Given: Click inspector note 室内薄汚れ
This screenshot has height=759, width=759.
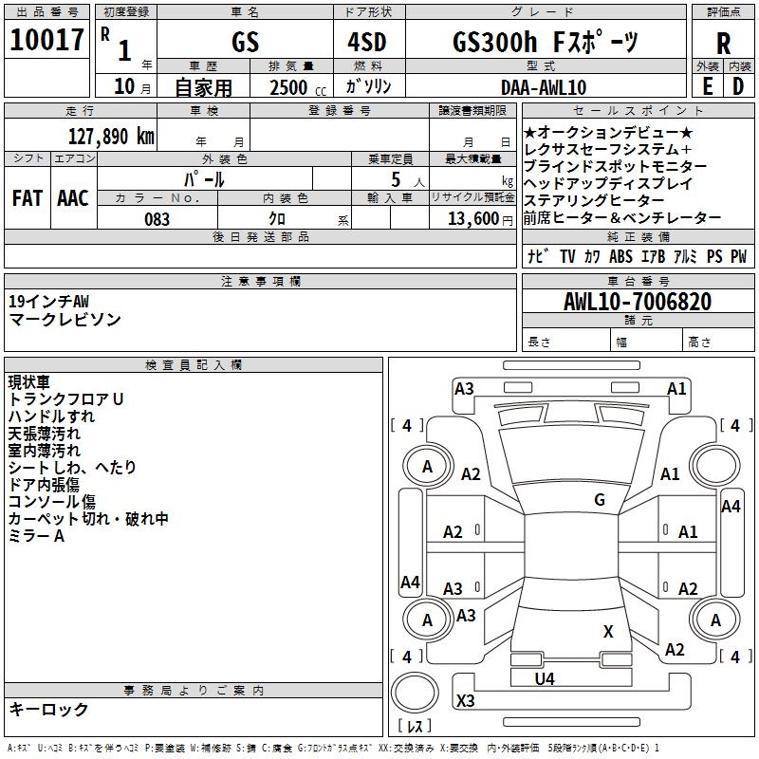Looking at the screenshot, I should pyautogui.click(x=44, y=451).
